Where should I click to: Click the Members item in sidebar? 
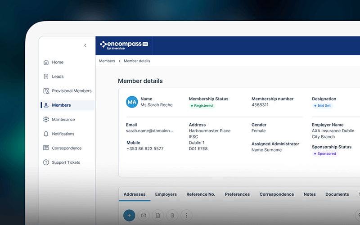pyautogui.click(x=61, y=105)
